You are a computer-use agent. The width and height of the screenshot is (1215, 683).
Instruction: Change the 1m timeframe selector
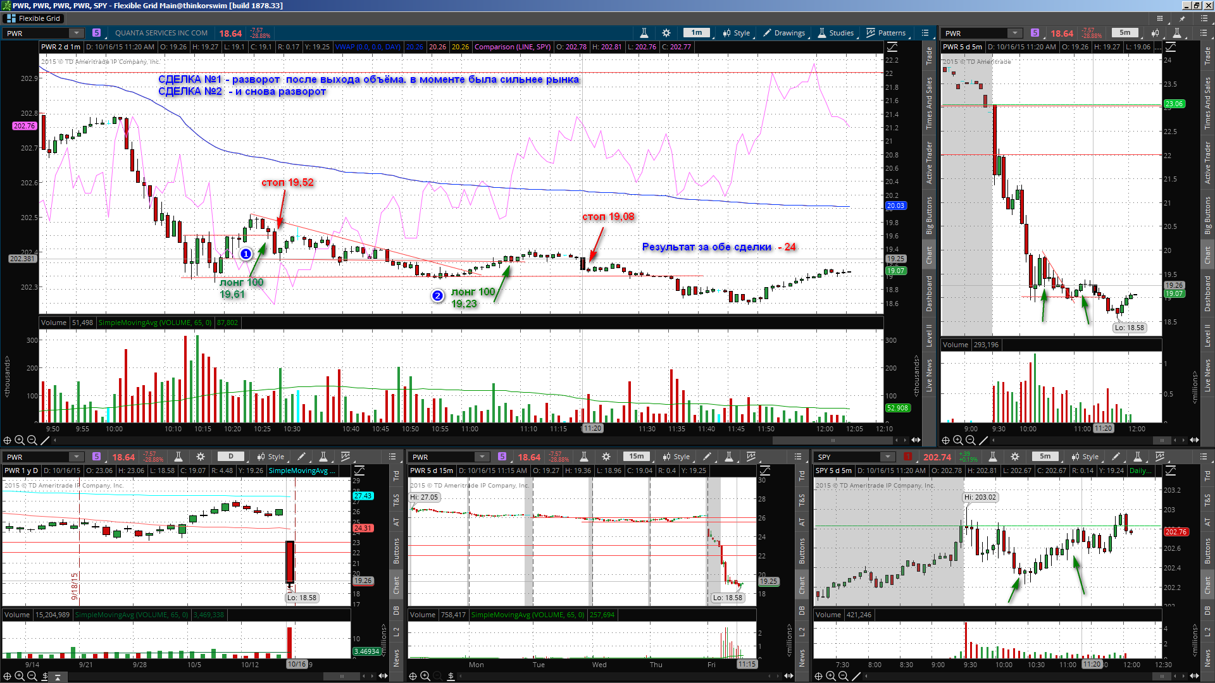tap(697, 33)
